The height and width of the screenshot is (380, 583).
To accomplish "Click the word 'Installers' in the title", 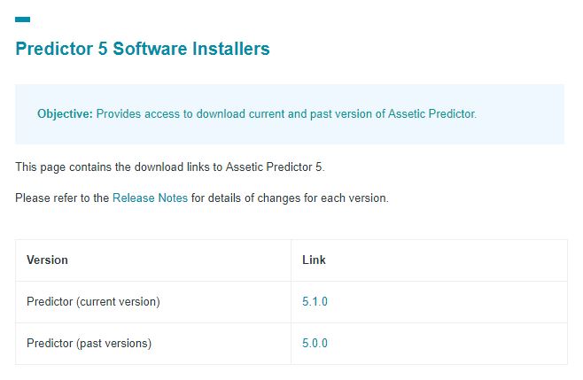I will (231, 49).
